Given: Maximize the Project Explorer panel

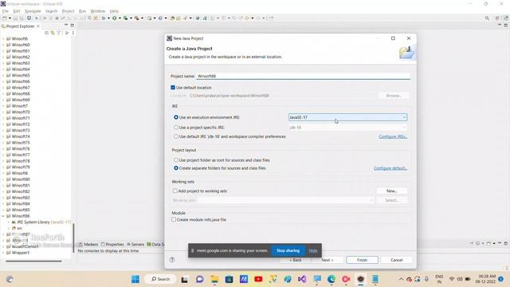Looking at the screenshot, I should (x=73, y=26).
